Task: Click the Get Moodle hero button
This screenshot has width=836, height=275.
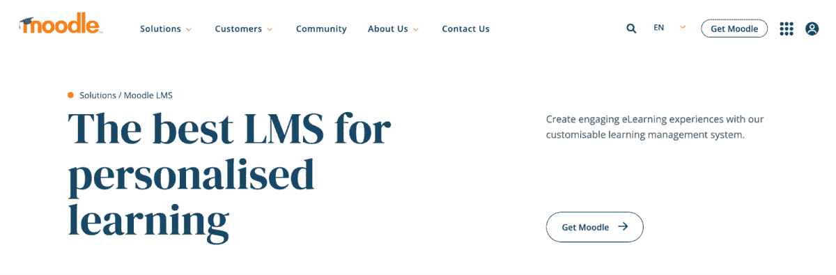Action: pos(594,227)
